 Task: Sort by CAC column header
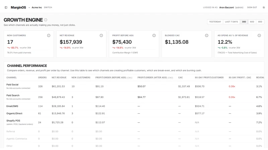click(181, 78)
